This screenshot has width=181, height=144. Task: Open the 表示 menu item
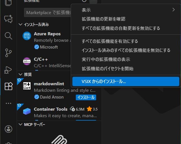coord(126,10)
